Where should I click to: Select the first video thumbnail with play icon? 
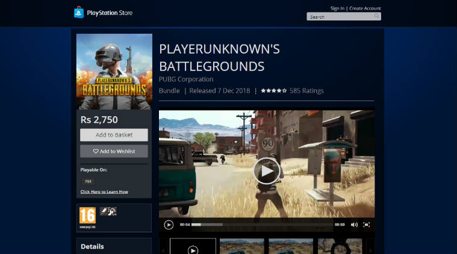pyautogui.click(x=193, y=247)
